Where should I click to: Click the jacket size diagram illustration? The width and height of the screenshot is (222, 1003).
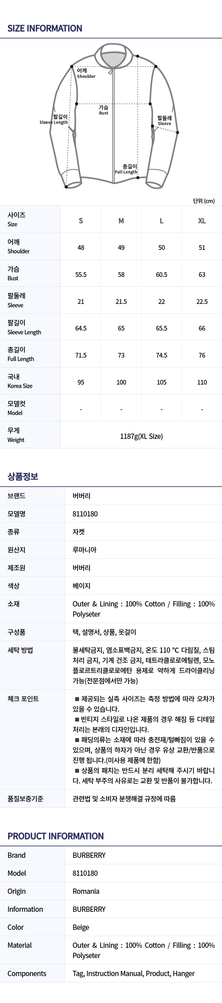[114, 116]
